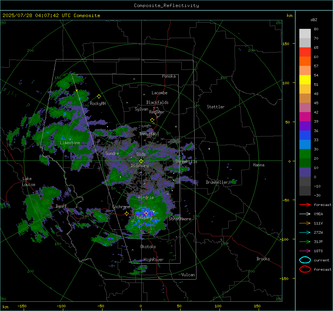333x311 pixels.
Task: Select the yellow diamond marker over Calgary
Action: tap(146, 213)
